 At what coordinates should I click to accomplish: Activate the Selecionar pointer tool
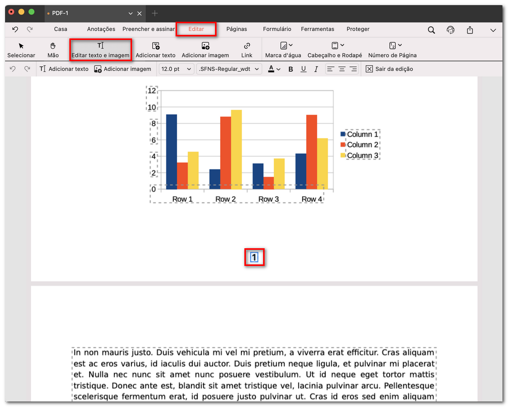point(21,49)
